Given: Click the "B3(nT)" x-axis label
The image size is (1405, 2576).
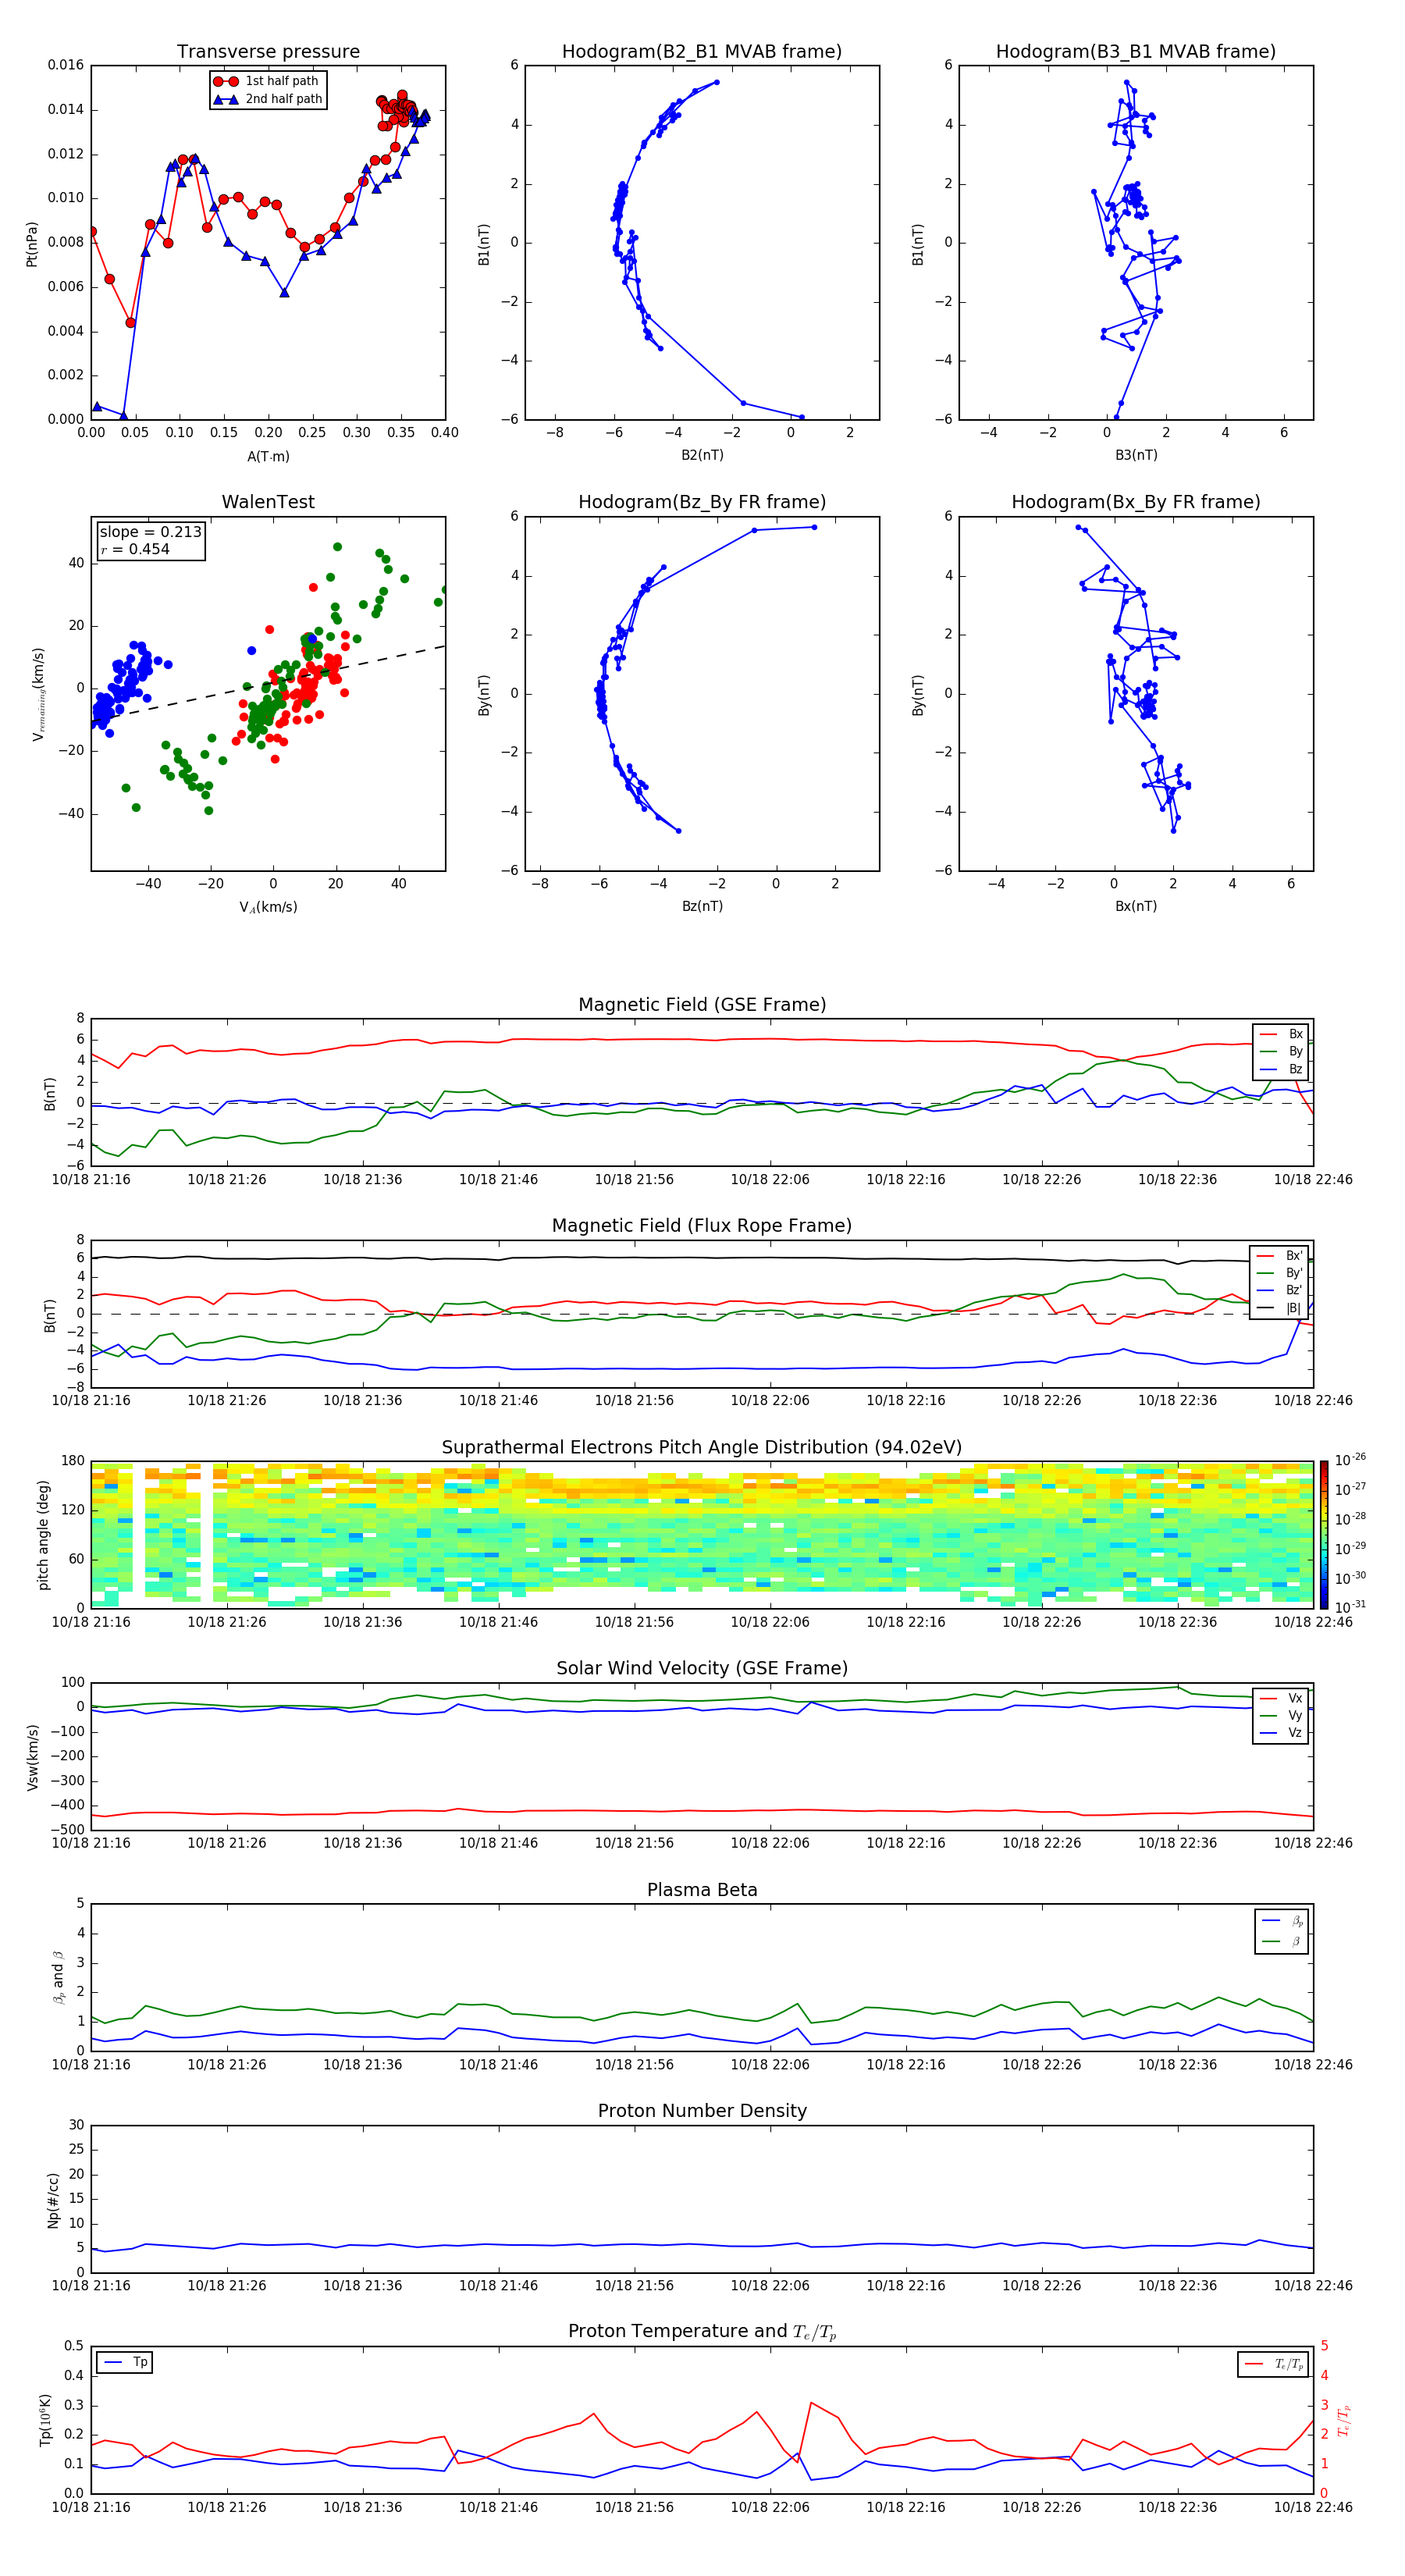Looking at the screenshot, I should [1136, 455].
